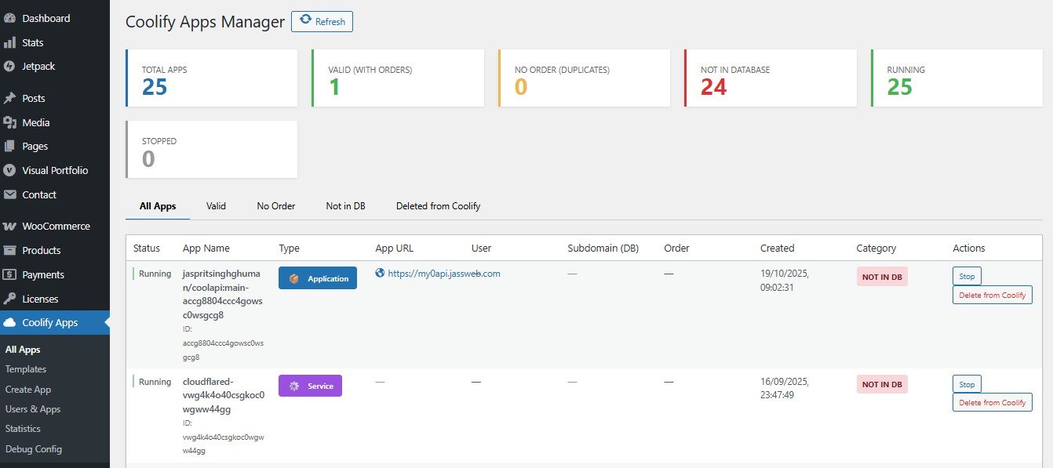Open WooCommerce menu item
Viewport: 1053px width, 468px height.
pos(55,226)
